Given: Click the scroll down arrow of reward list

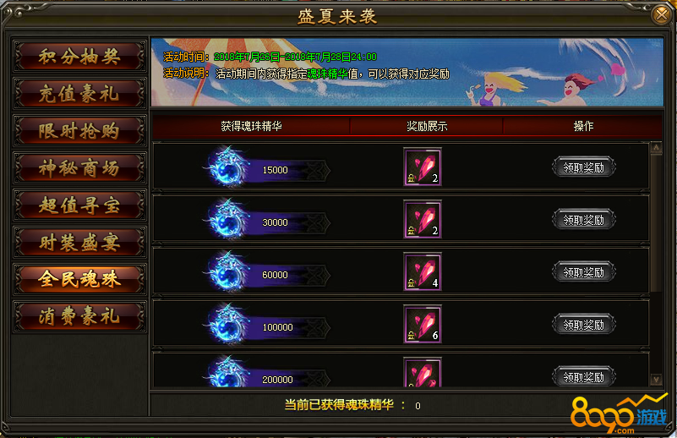Looking at the screenshot, I should click(x=656, y=380).
